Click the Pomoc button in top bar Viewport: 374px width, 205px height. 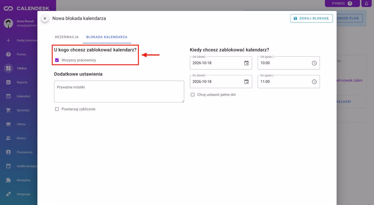tap(342, 4)
